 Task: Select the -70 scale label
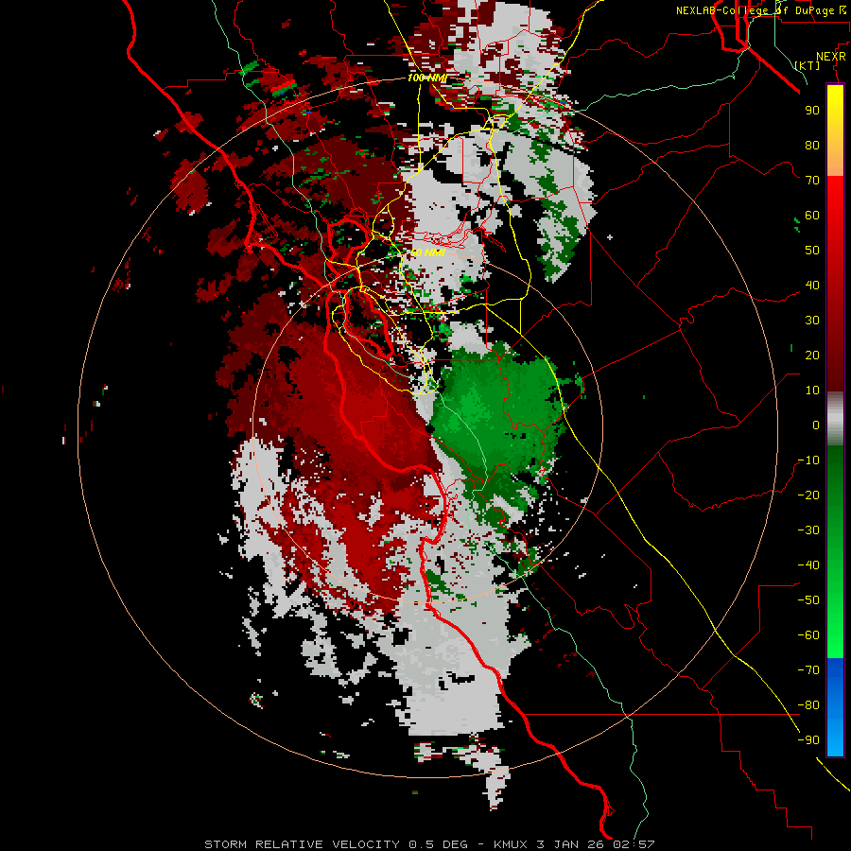808,670
